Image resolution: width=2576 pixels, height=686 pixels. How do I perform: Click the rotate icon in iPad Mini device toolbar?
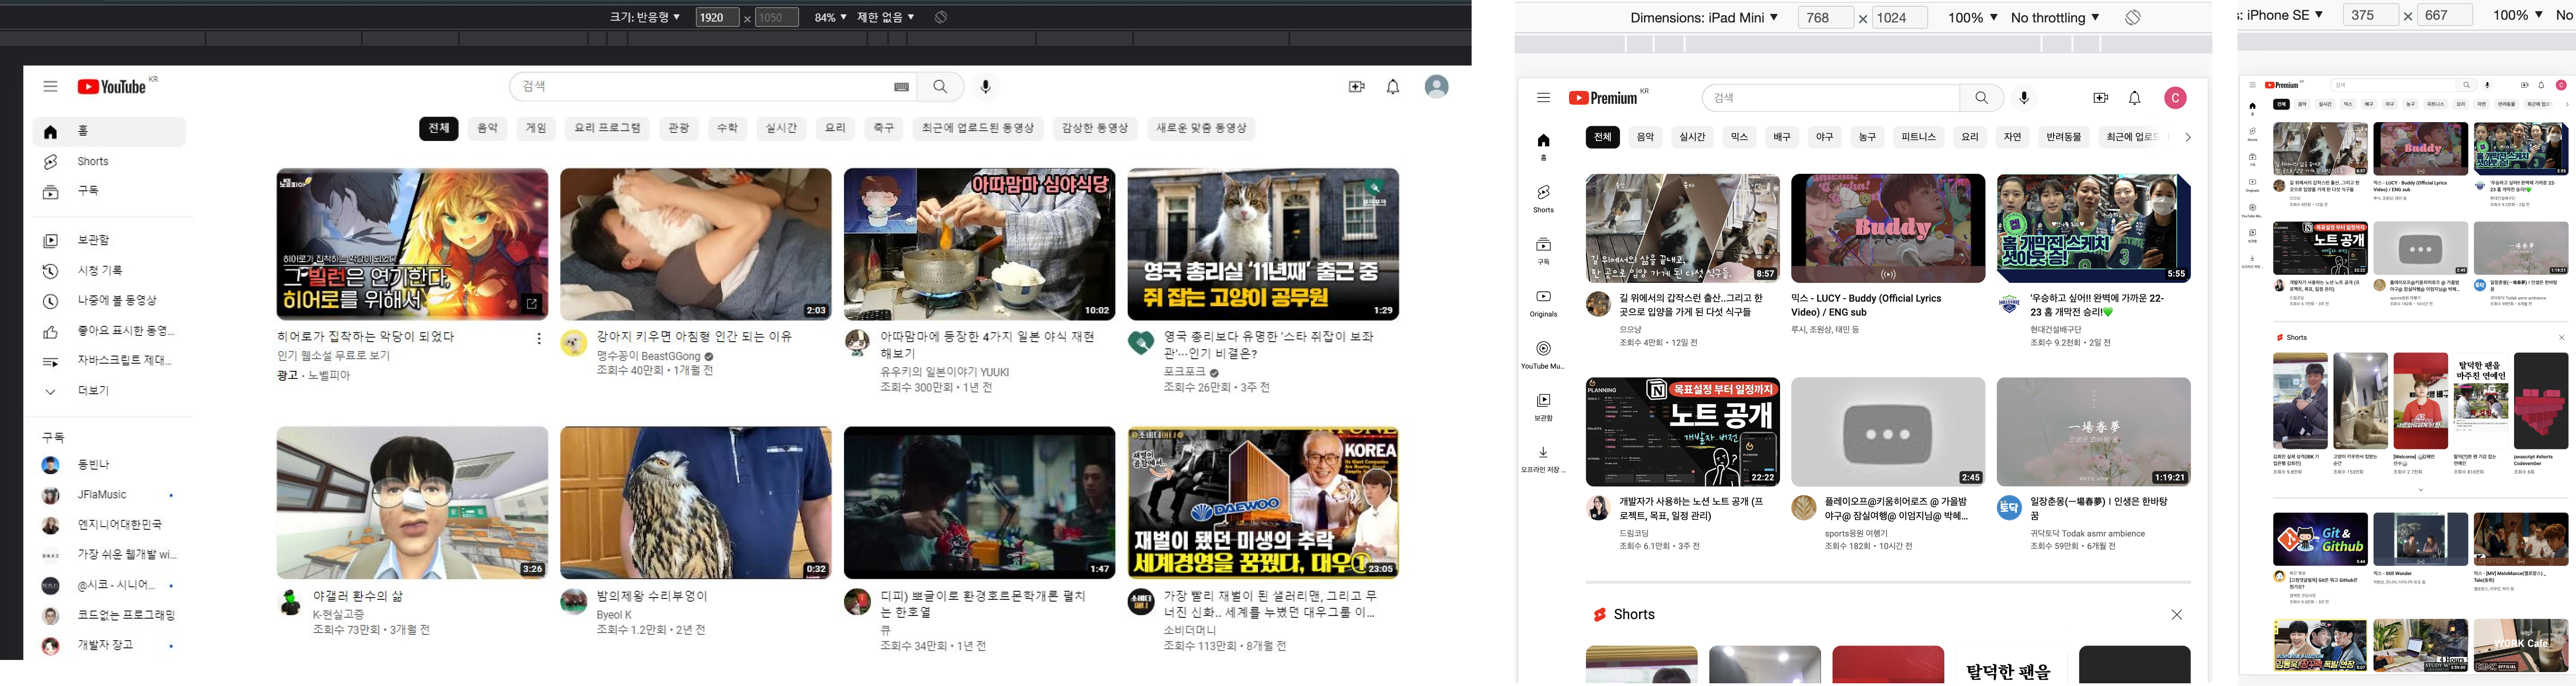point(2132,18)
